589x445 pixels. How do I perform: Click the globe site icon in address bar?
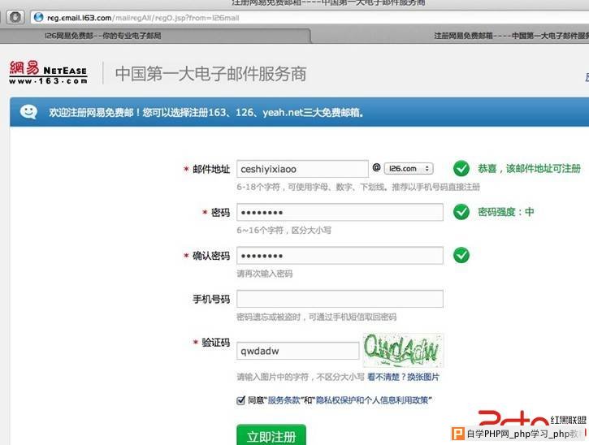[38, 17]
